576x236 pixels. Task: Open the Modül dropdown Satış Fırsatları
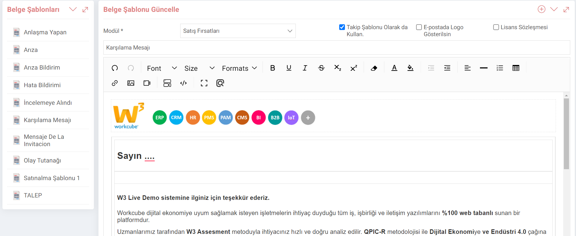pyautogui.click(x=238, y=31)
